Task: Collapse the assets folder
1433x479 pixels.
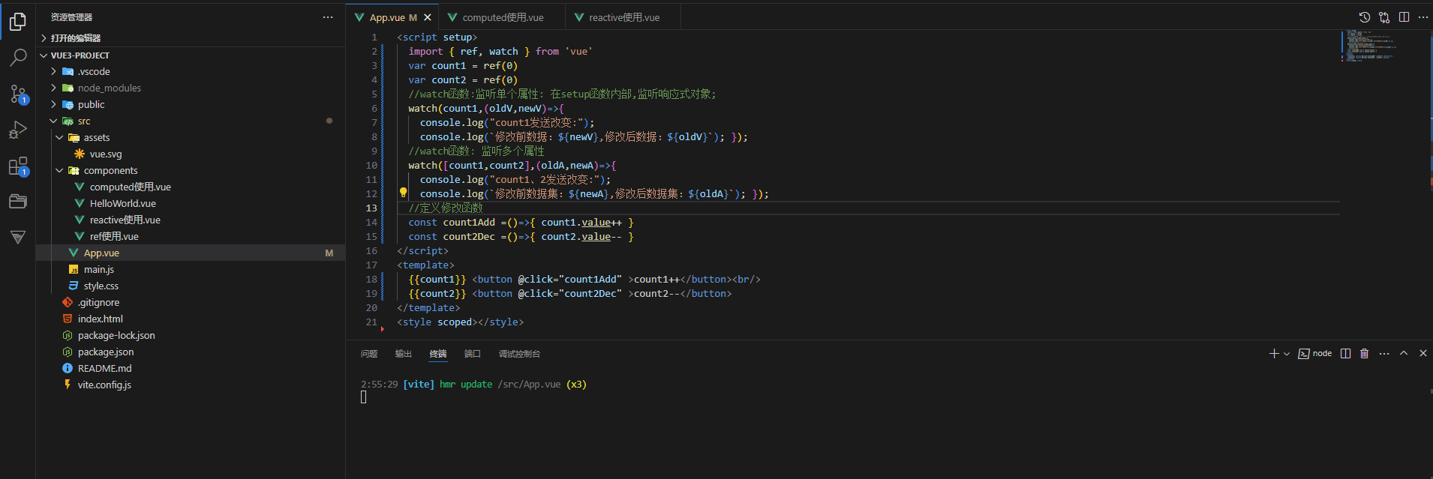Action: pyautogui.click(x=191, y=137)
